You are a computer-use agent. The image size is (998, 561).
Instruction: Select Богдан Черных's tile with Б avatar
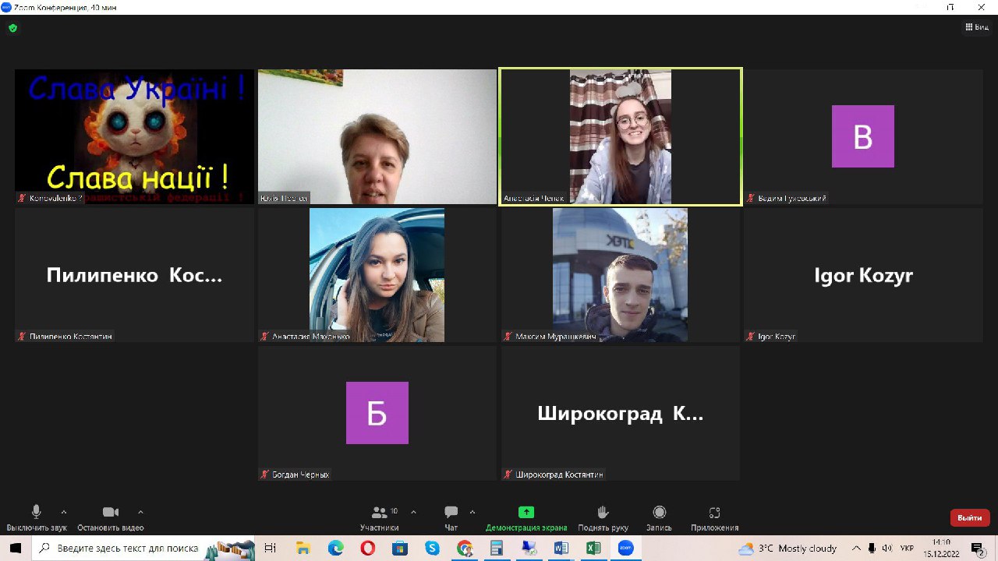[377, 413]
